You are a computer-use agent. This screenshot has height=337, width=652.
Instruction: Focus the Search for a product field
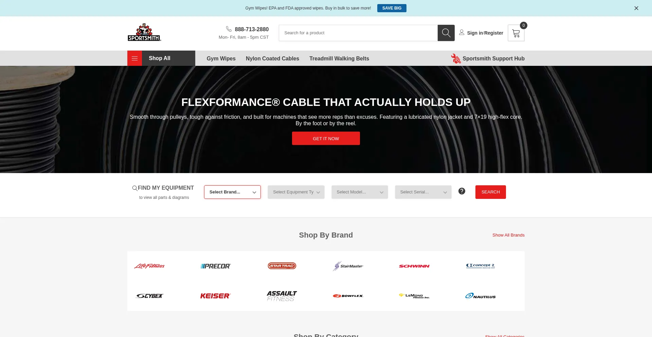(x=358, y=33)
